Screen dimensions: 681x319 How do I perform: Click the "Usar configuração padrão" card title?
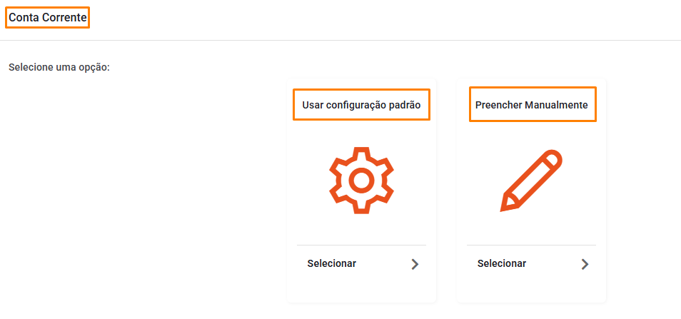coord(361,105)
